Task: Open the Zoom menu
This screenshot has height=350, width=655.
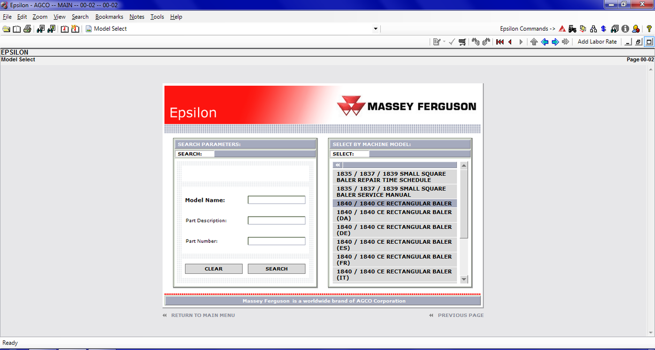Action: pyautogui.click(x=40, y=17)
